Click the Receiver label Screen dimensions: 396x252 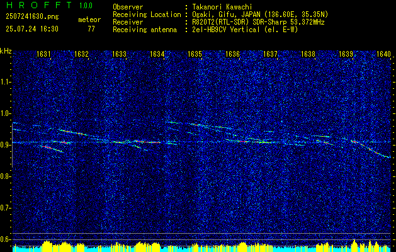[x=128, y=22]
